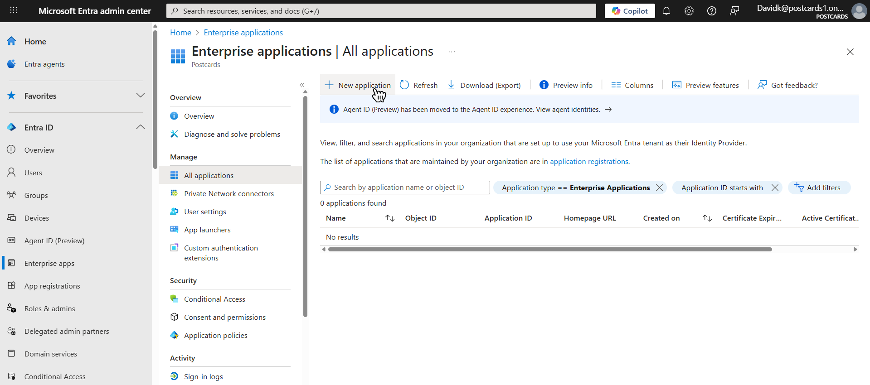Click Add filters button

point(819,188)
